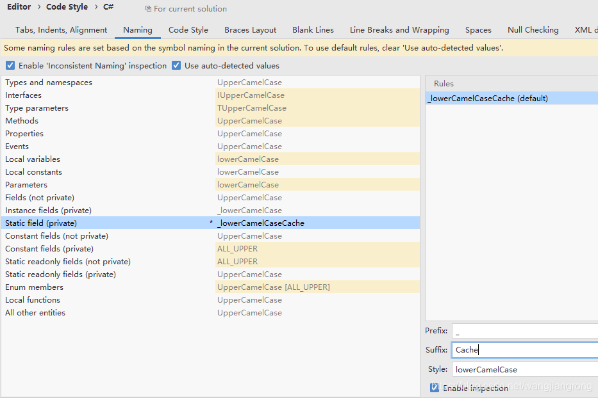The height and width of the screenshot is (398, 598).
Task: Open the Tabs, Indents, Alignment tab
Action: pos(61,30)
